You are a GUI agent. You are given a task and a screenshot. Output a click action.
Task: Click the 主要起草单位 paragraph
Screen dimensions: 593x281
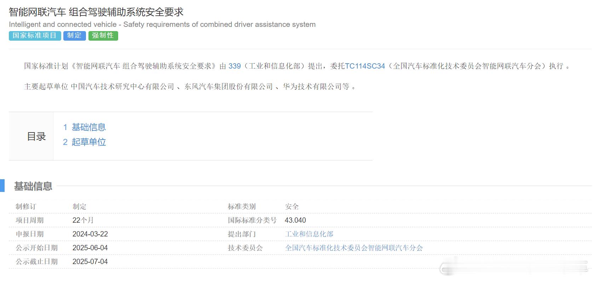[190, 87]
